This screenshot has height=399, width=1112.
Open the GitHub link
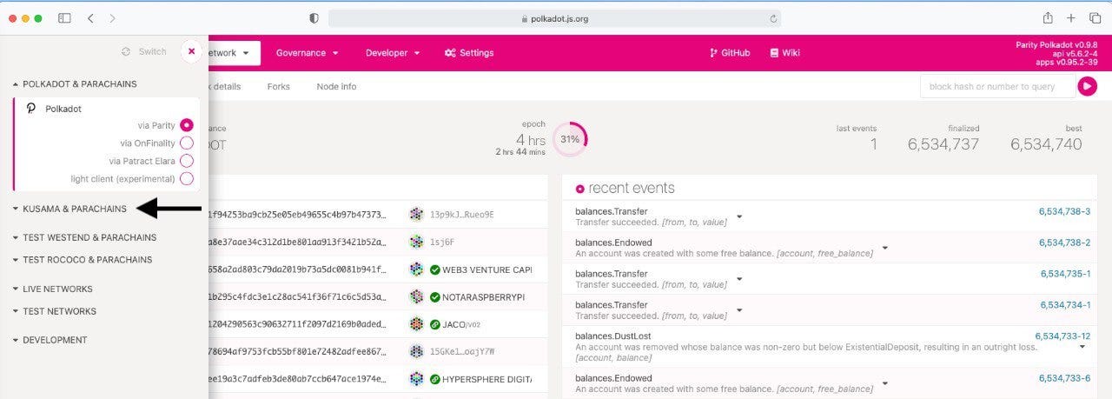pyautogui.click(x=730, y=53)
